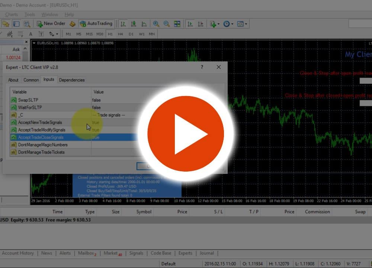Switch chart to candlesticks type
The height and width of the screenshot is (268, 372).
(134, 24)
